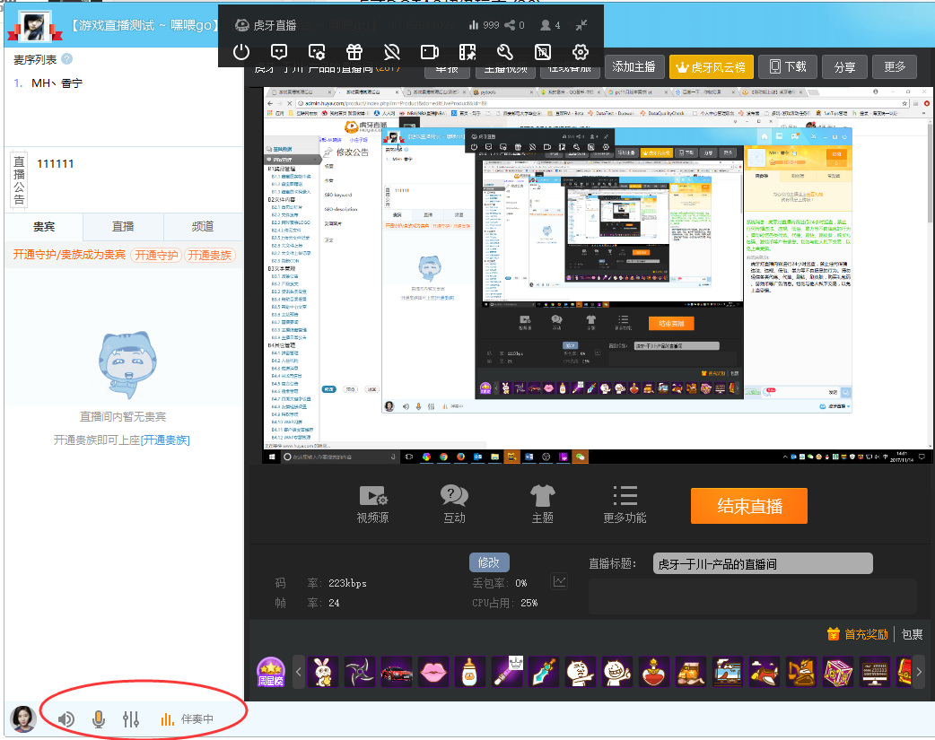Toggle the microphone icon
Image resolution: width=935 pixels, height=740 pixels.
(x=99, y=719)
